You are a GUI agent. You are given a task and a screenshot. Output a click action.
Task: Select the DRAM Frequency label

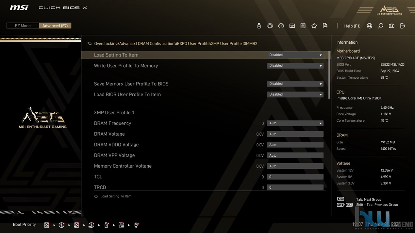click(112, 123)
